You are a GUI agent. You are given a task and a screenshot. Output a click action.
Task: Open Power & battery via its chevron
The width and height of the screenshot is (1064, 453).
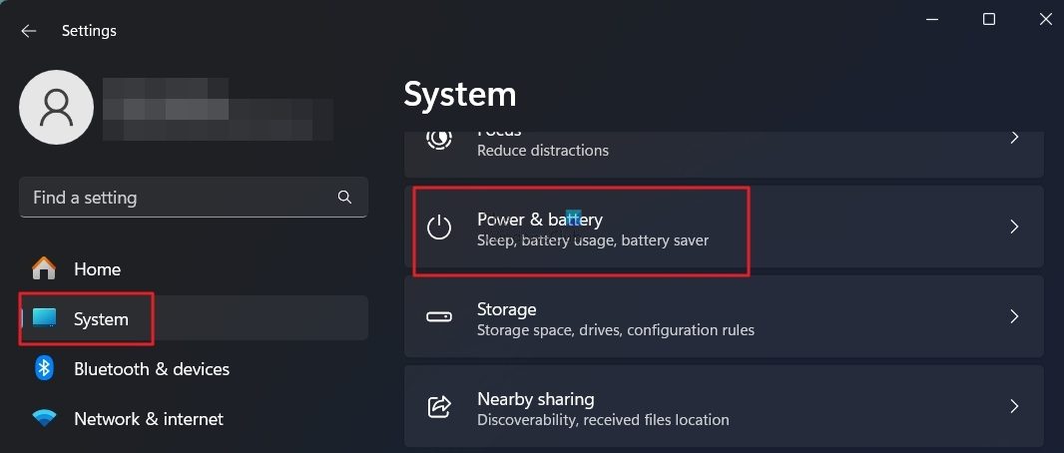click(x=1014, y=227)
